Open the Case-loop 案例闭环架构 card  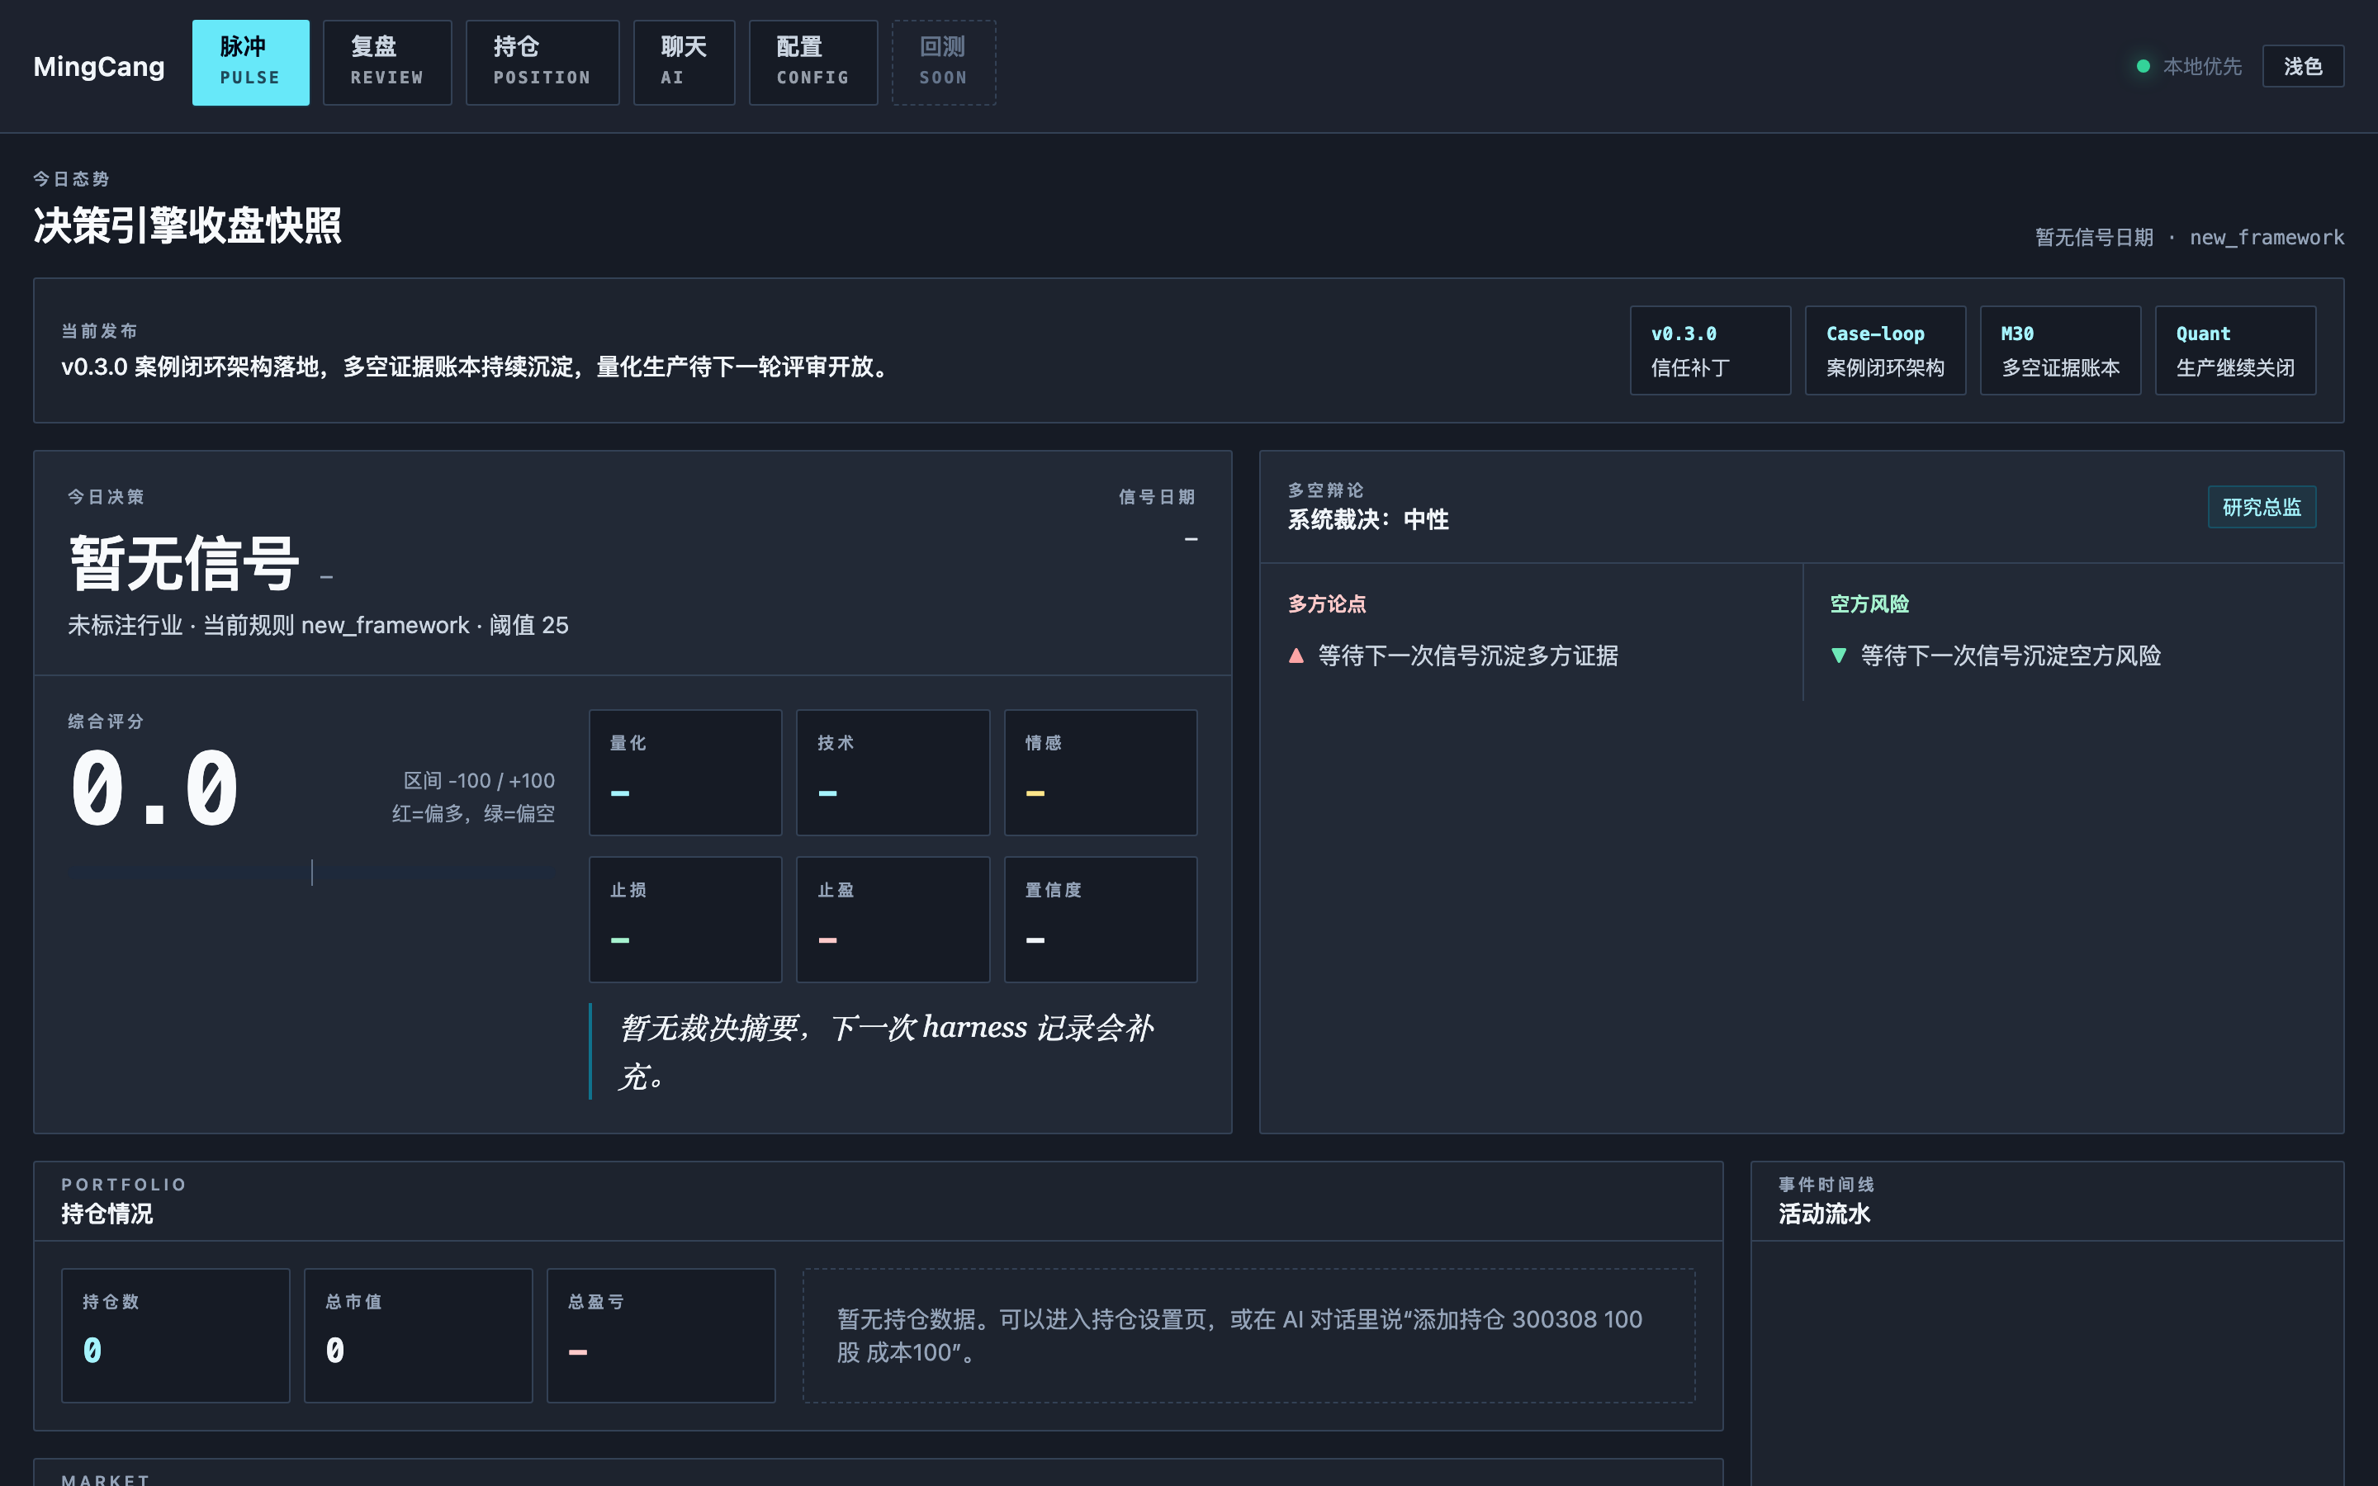(x=1885, y=350)
